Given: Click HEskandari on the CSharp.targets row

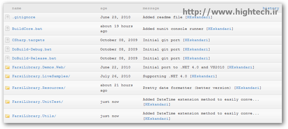Looking at the screenshot, I should [196, 40].
